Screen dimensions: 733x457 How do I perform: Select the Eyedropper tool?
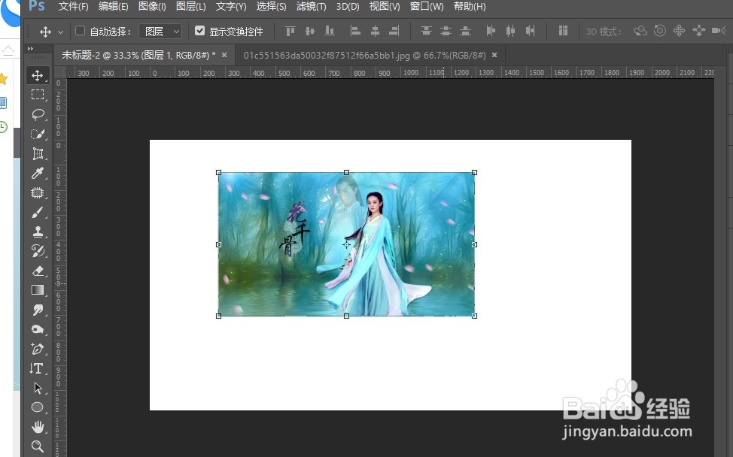[x=38, y=173]
